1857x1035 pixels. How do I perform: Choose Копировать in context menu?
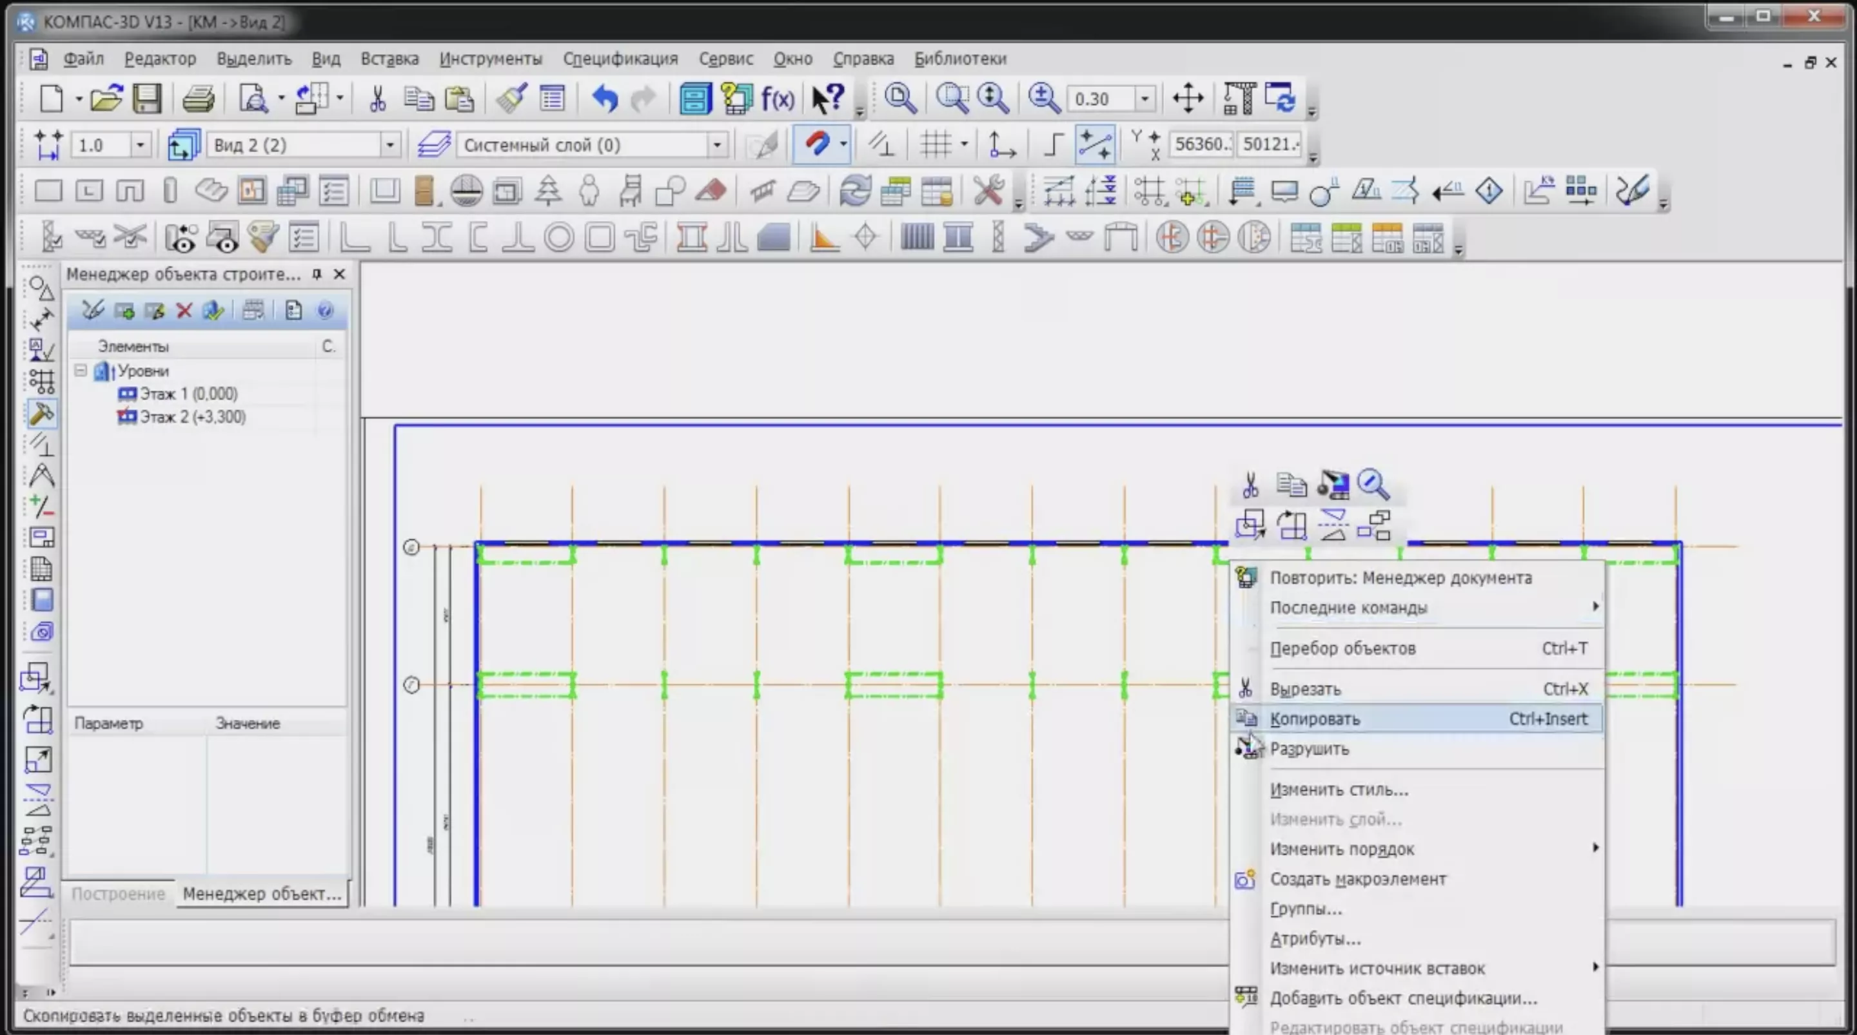pos(1315,719)
